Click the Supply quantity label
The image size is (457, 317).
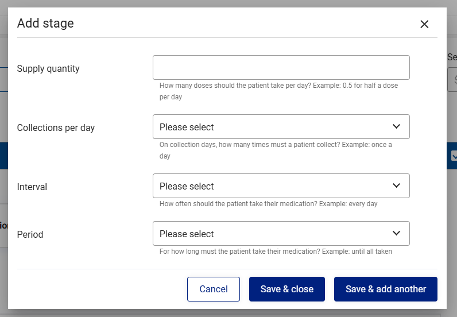pyautogui.click(x=48, y=68)
